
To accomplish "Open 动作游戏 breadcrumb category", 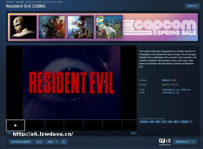I will pyautogui.click(x=20, y=2).
